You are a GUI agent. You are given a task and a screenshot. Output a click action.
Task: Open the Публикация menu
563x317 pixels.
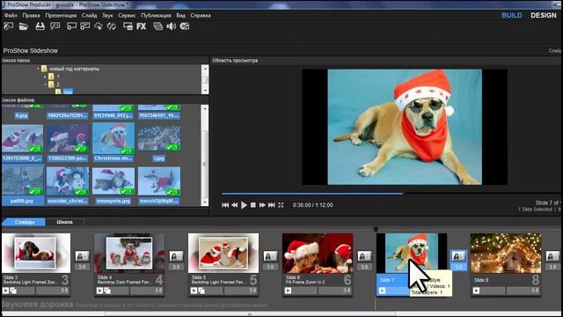[x=156, y=16]
